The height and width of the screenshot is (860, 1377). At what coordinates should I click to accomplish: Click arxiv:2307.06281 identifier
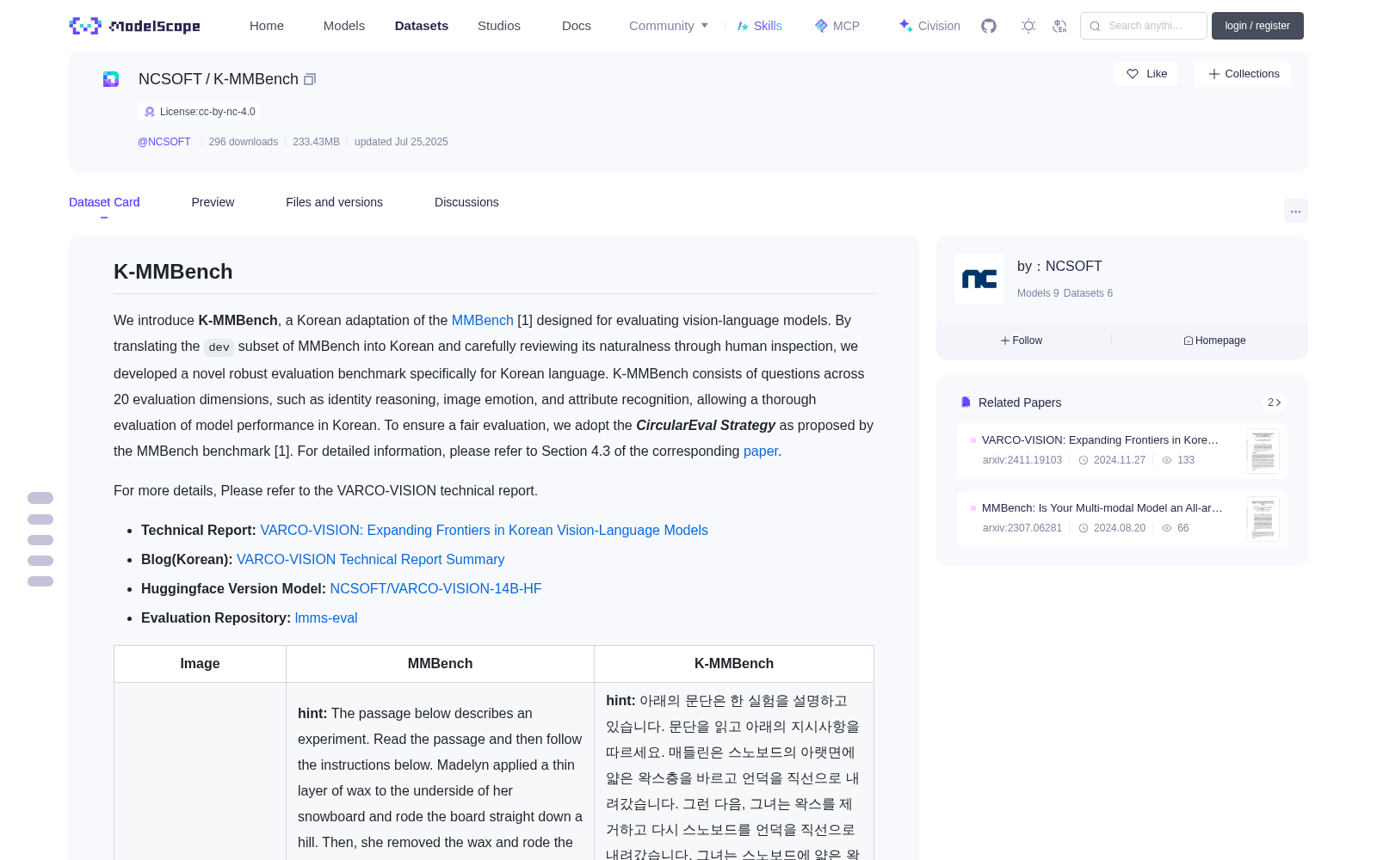tap(1022, 528)
